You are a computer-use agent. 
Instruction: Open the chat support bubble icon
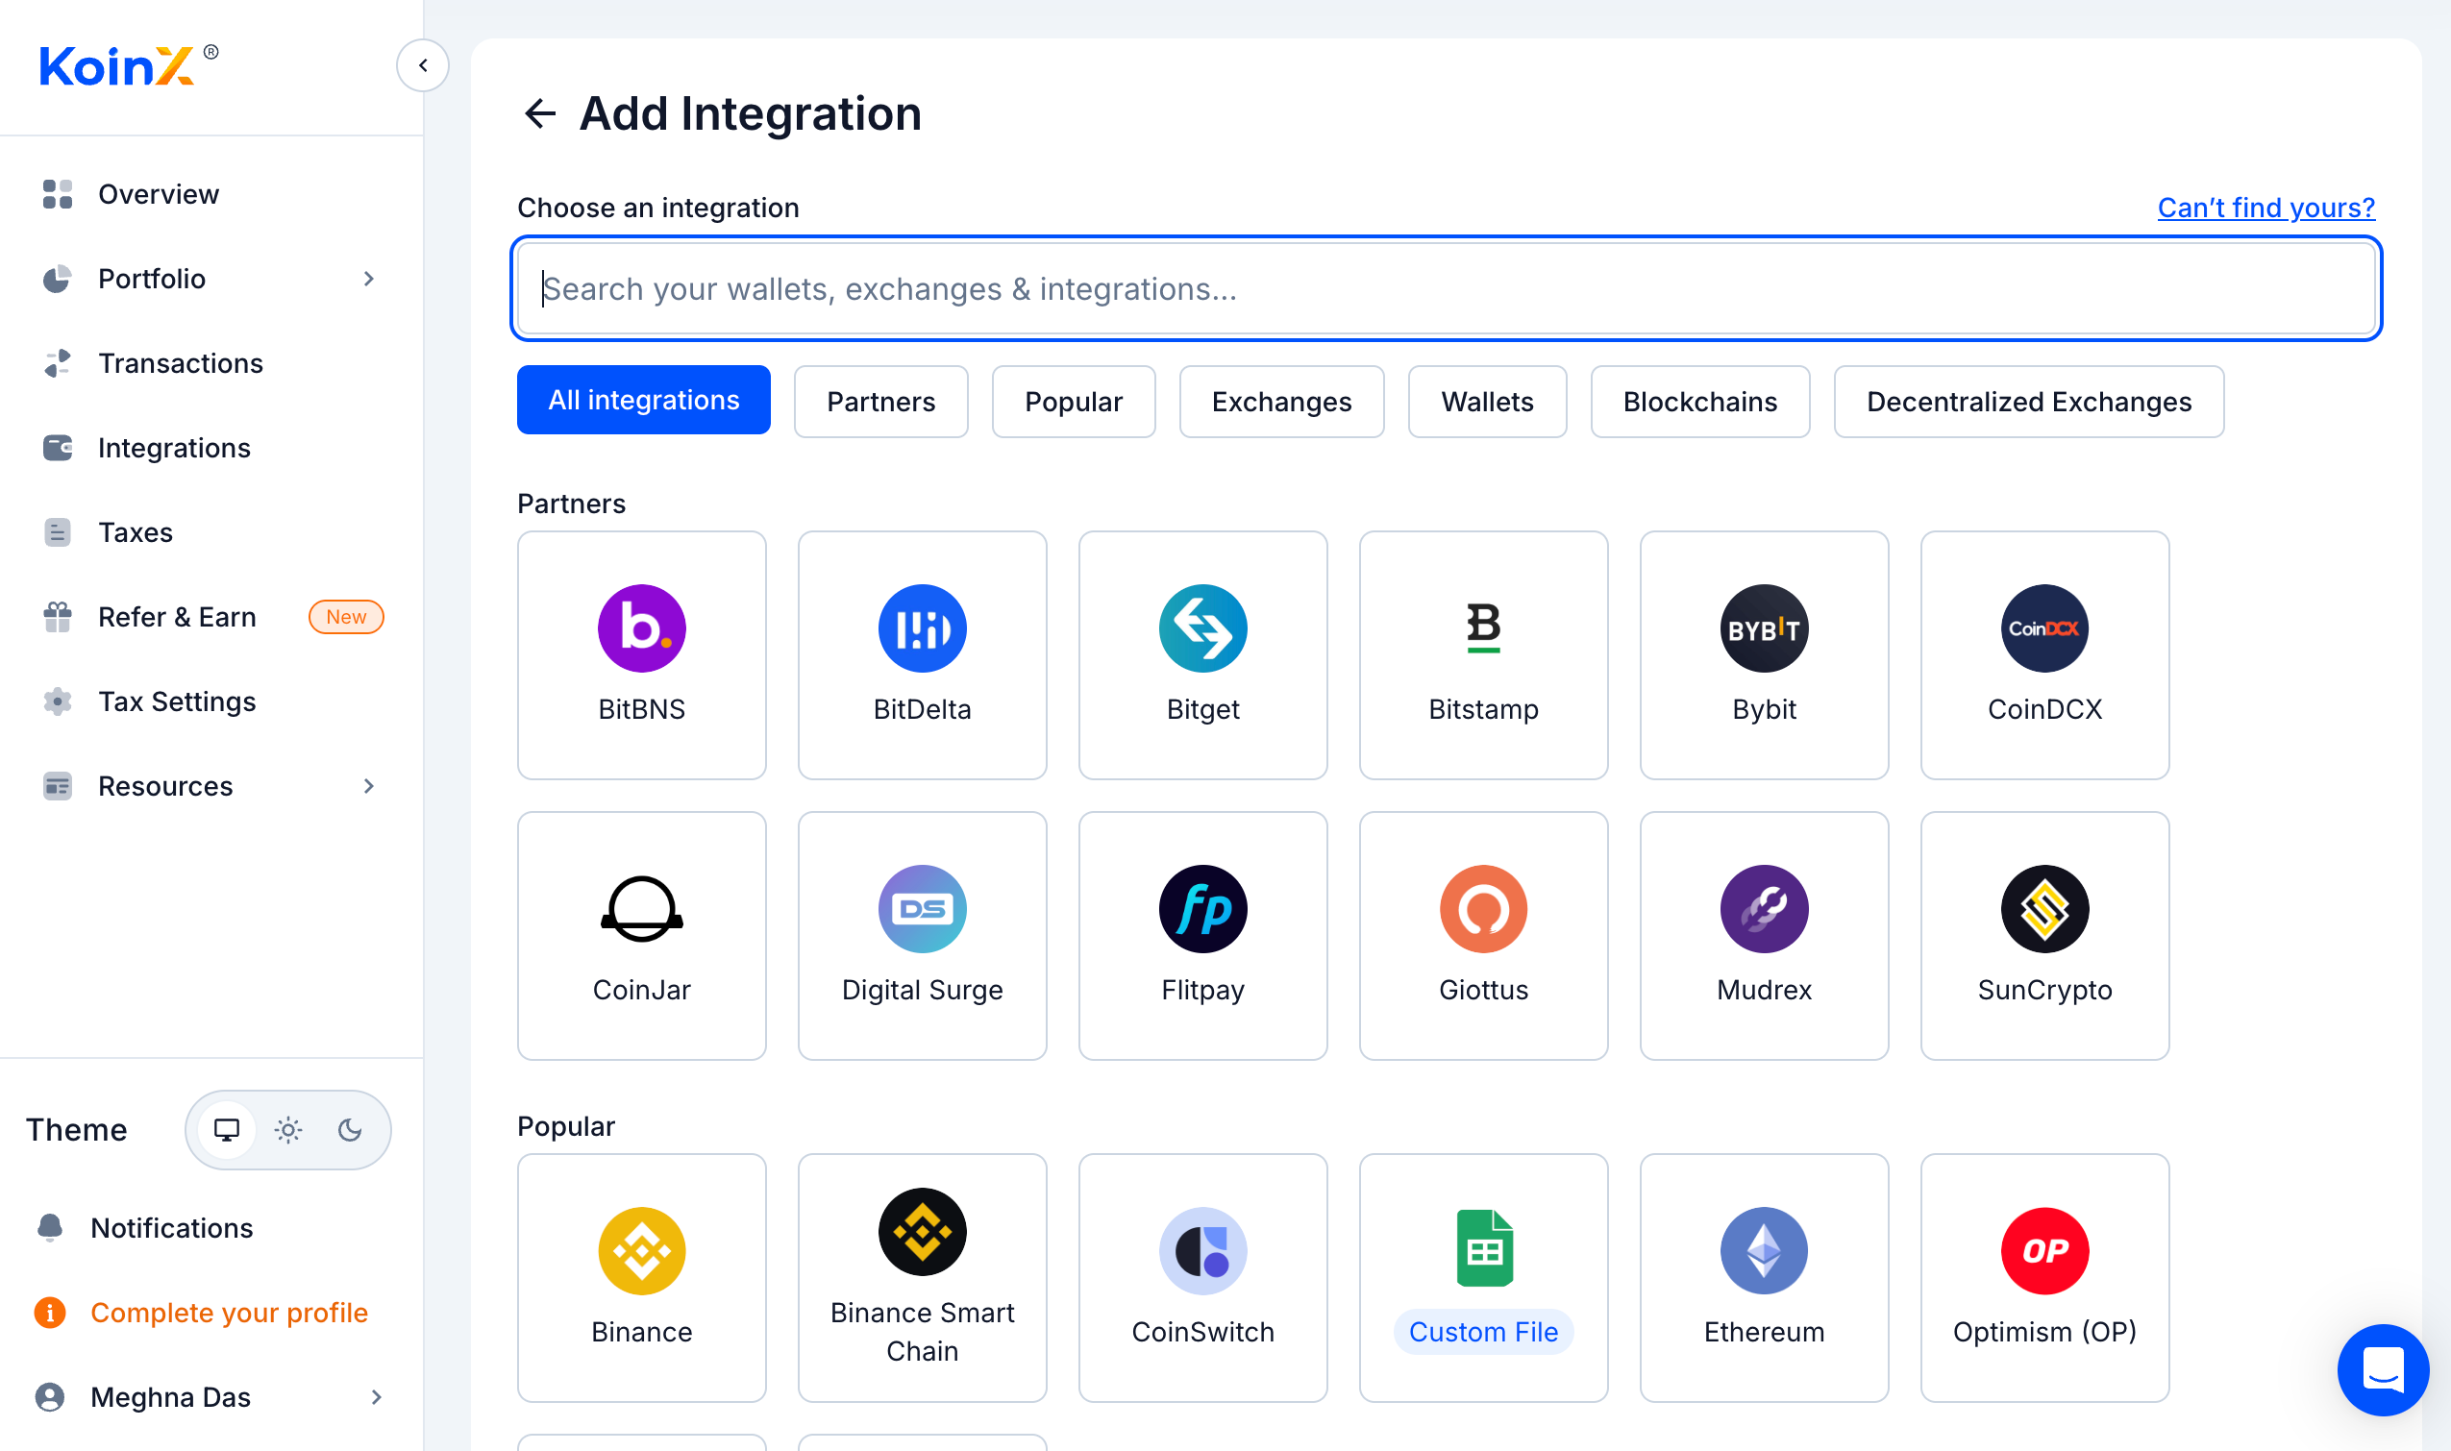(x=2382, y=1369)
